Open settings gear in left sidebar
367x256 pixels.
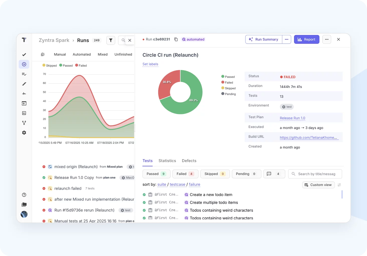(24, 133)
